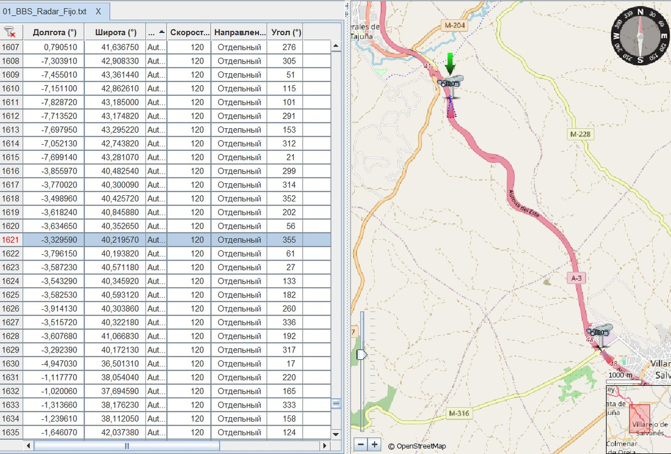Click angle cell 352 in row 1618

[285, 199]
